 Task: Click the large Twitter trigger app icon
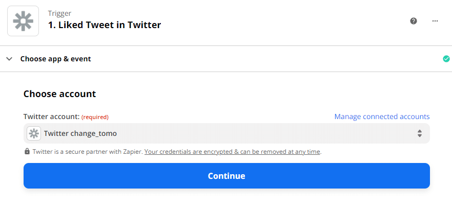pyautogui.click(x=23, y=21)
